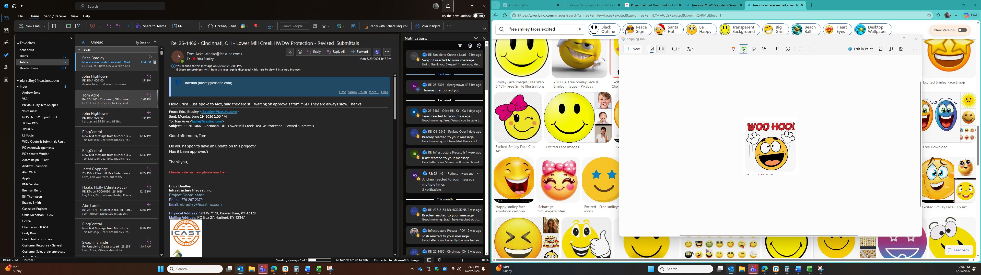Toggle dark background sun icon in email header
This screenshot has width=981, height=275.
point(290,52)
